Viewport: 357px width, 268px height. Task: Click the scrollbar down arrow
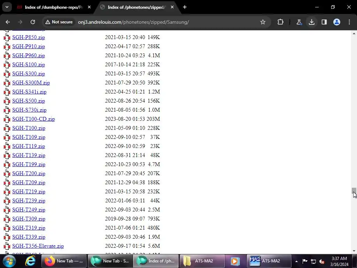pos(354,251)
